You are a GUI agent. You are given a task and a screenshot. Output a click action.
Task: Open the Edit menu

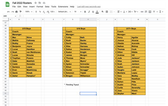tap(19, 7)
